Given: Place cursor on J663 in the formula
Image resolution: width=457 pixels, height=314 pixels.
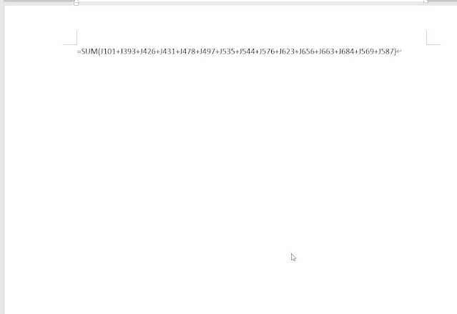Looking at the screenshot, I should 326,51.
